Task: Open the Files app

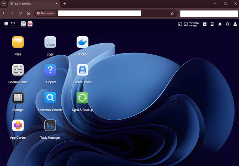Action: [18, 42]
